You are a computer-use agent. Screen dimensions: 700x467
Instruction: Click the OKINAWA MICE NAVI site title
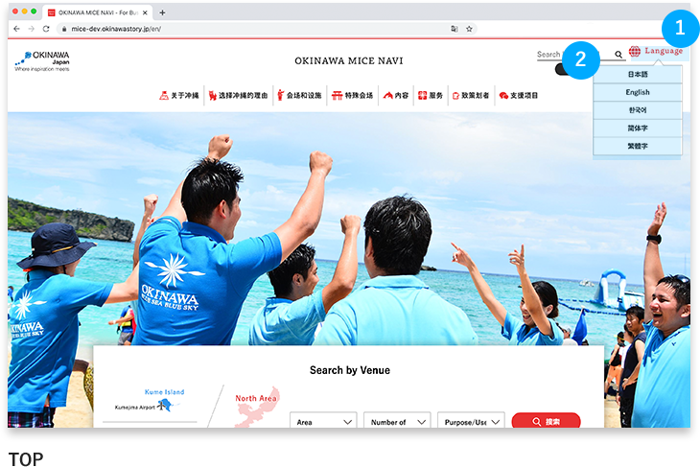click(x=349, y=60)
